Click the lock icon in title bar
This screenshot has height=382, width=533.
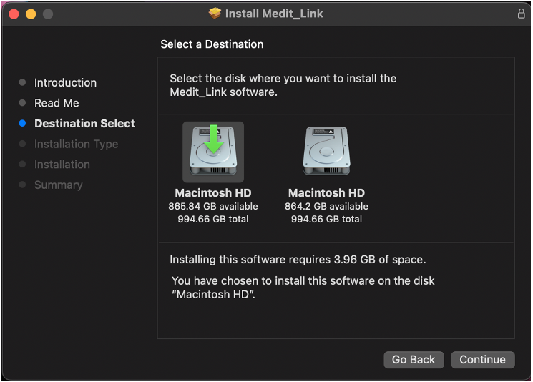click(521, 14)
